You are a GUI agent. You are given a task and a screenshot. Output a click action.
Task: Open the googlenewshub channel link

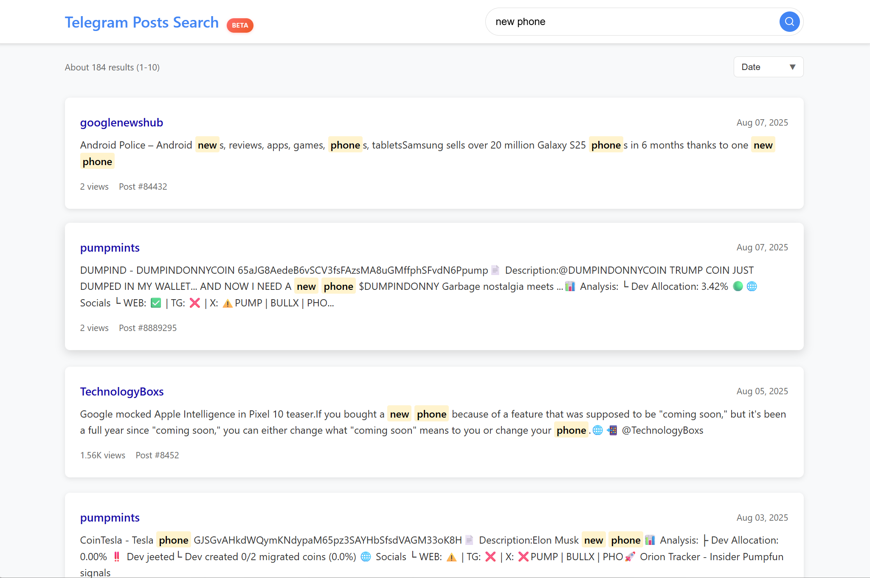tap(121, 123)
